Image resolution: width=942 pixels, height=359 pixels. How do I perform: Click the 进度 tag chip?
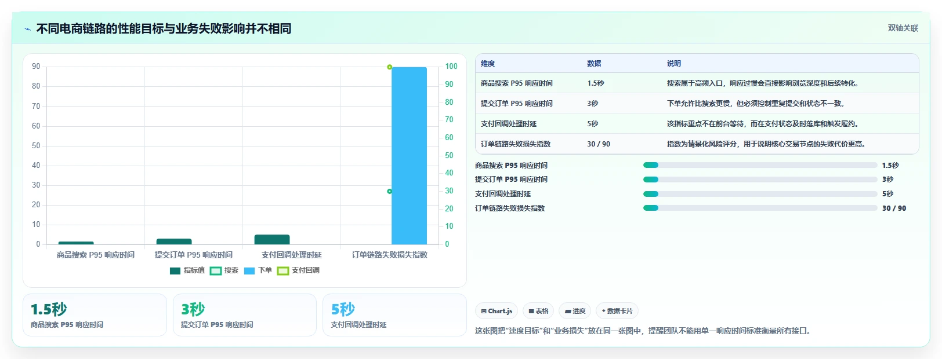pos(575,311)
